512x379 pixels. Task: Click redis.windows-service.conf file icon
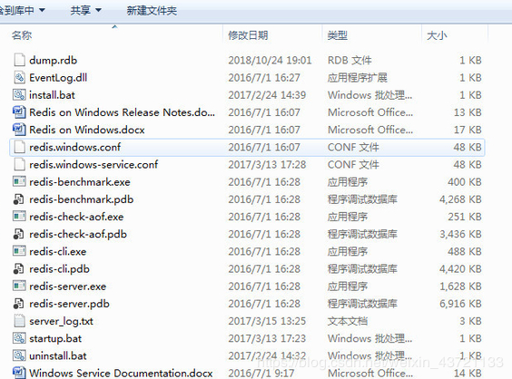click(19, 164)
